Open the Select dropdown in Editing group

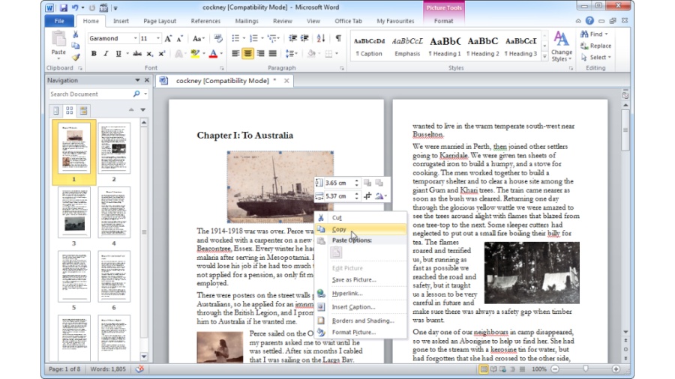[x=596, y=57]
